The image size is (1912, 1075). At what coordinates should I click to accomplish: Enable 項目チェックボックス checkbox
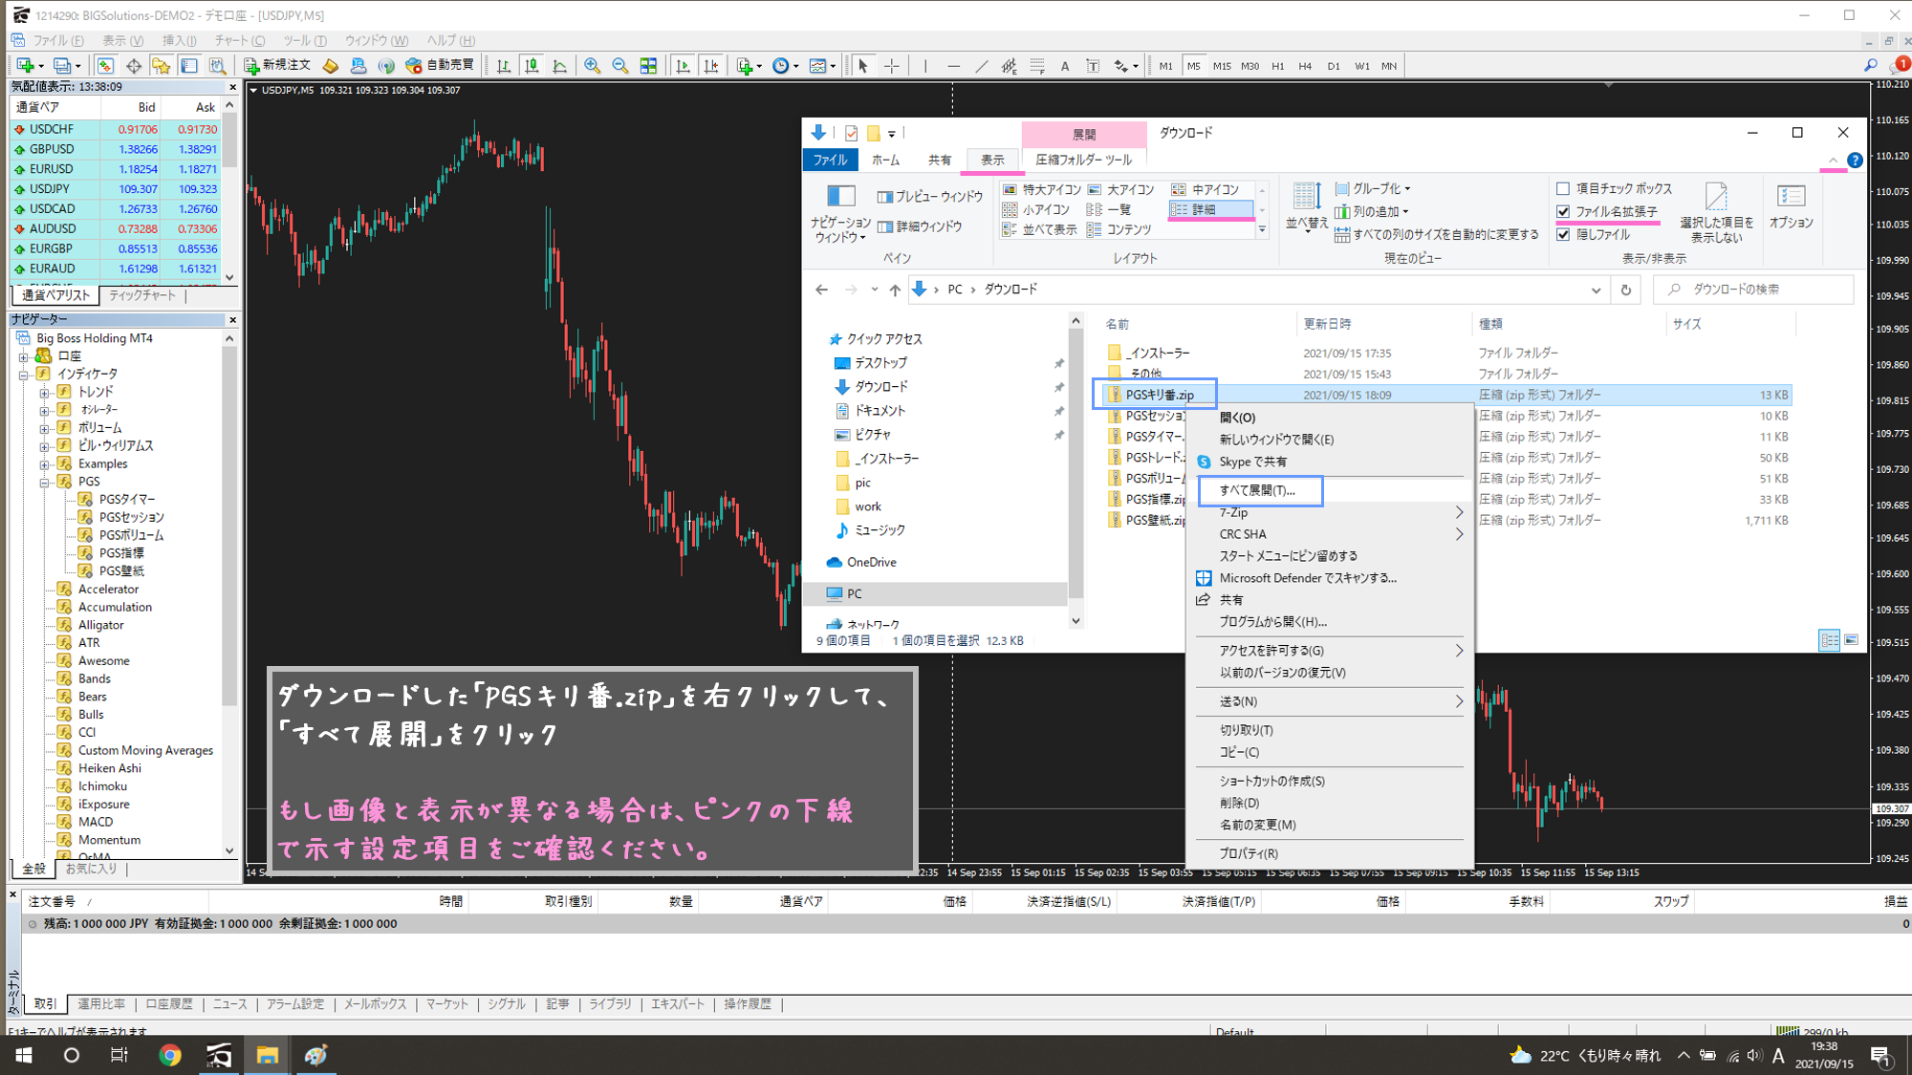click(x=1563, y=188)
